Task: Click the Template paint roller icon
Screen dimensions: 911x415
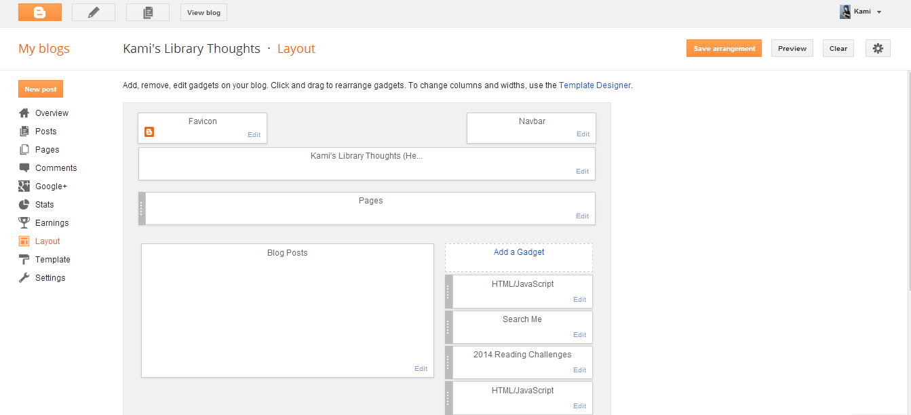Action: pyautogui.click(x=24, y=260)
